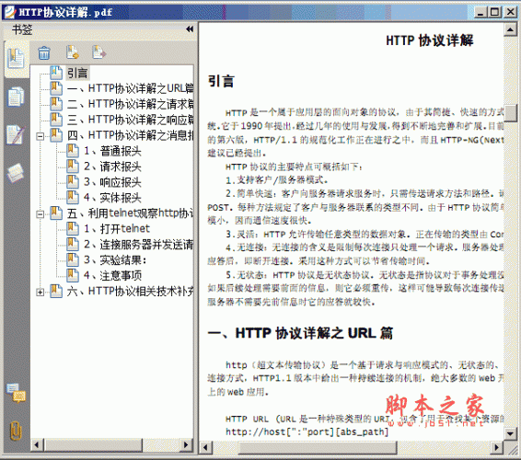Click bookmark icon beside 2、连接服务器并发送请求
Viewport: 521px width, 460px height.
click(73, 244)
